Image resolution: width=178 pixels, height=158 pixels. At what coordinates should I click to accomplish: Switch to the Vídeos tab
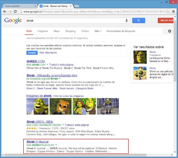85,31
